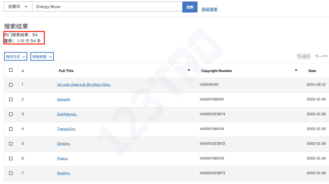
Task: Select copyright number VA0001223872
Action: (x=212, y=144)
